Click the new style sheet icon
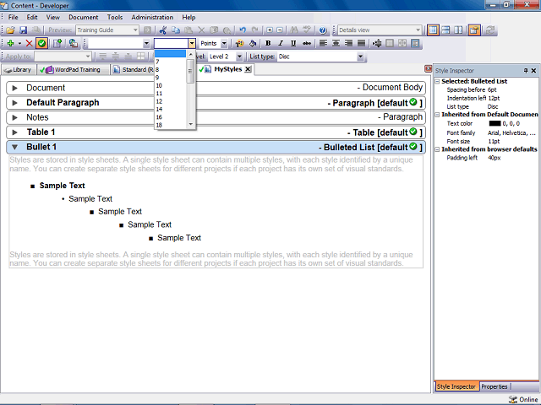 (57, 43)
